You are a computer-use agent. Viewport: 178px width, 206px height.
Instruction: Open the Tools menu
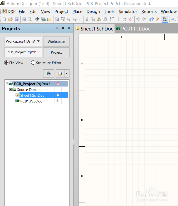pos(109,12)
